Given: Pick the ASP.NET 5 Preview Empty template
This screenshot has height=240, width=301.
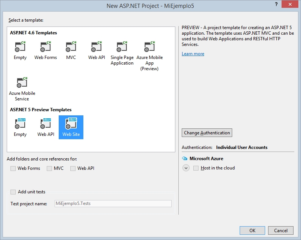Looking at the screenshot, I should (x=20, y=127).
